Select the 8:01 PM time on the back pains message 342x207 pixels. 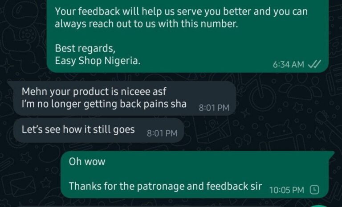(214, 108)
